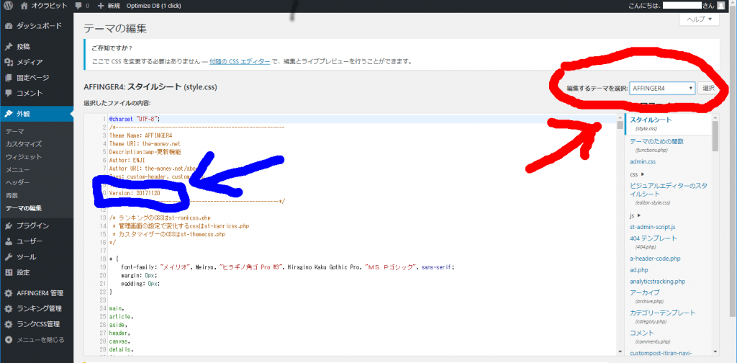
Task: Expand the ヘルプ help dropdown tab
Action: [700, 19]
